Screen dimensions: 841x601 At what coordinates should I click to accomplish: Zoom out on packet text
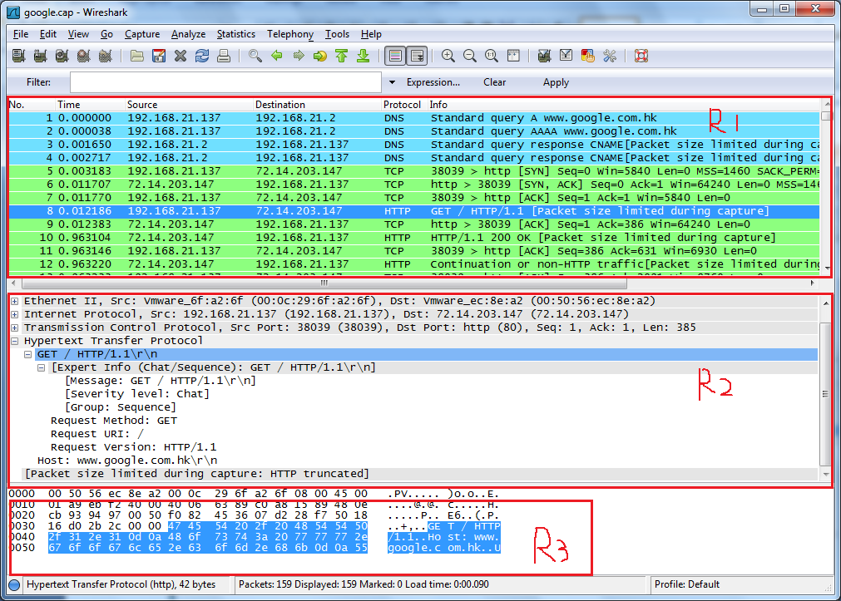pos(470,56)
